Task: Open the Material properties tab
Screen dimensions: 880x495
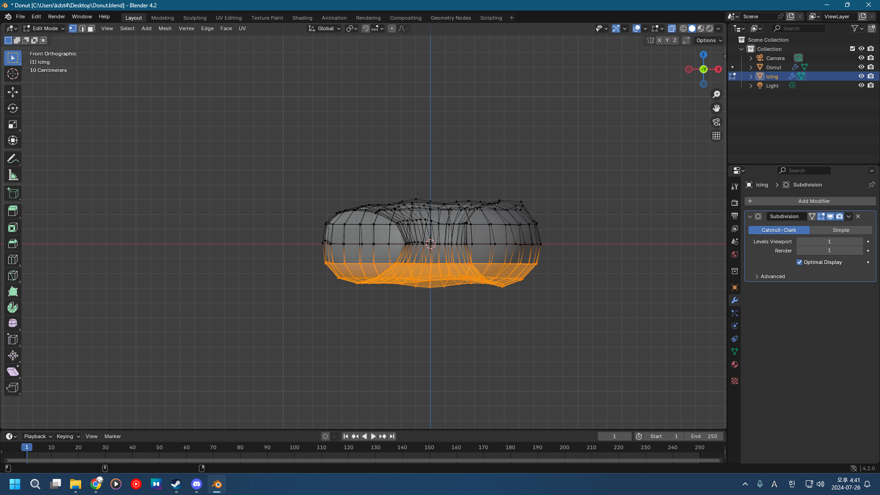Action: point(735,364)
